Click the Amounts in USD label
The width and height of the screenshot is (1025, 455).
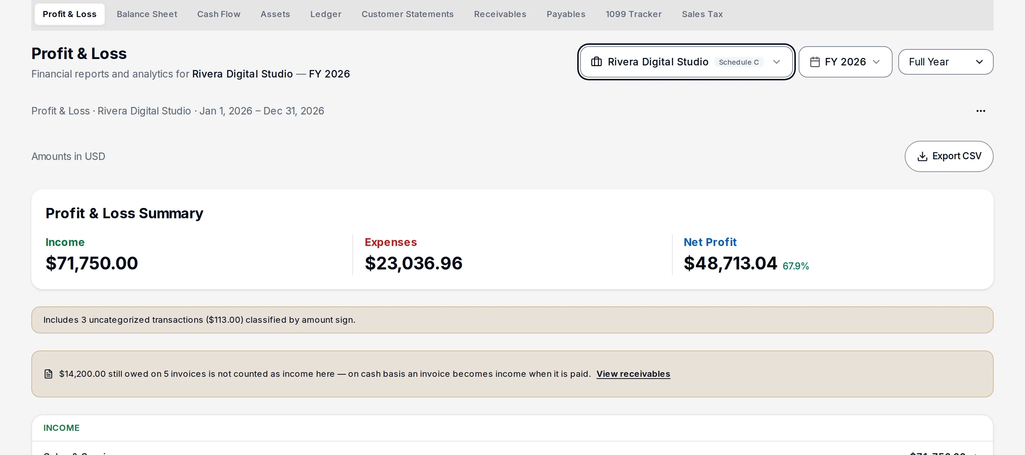tap(68, 156)
